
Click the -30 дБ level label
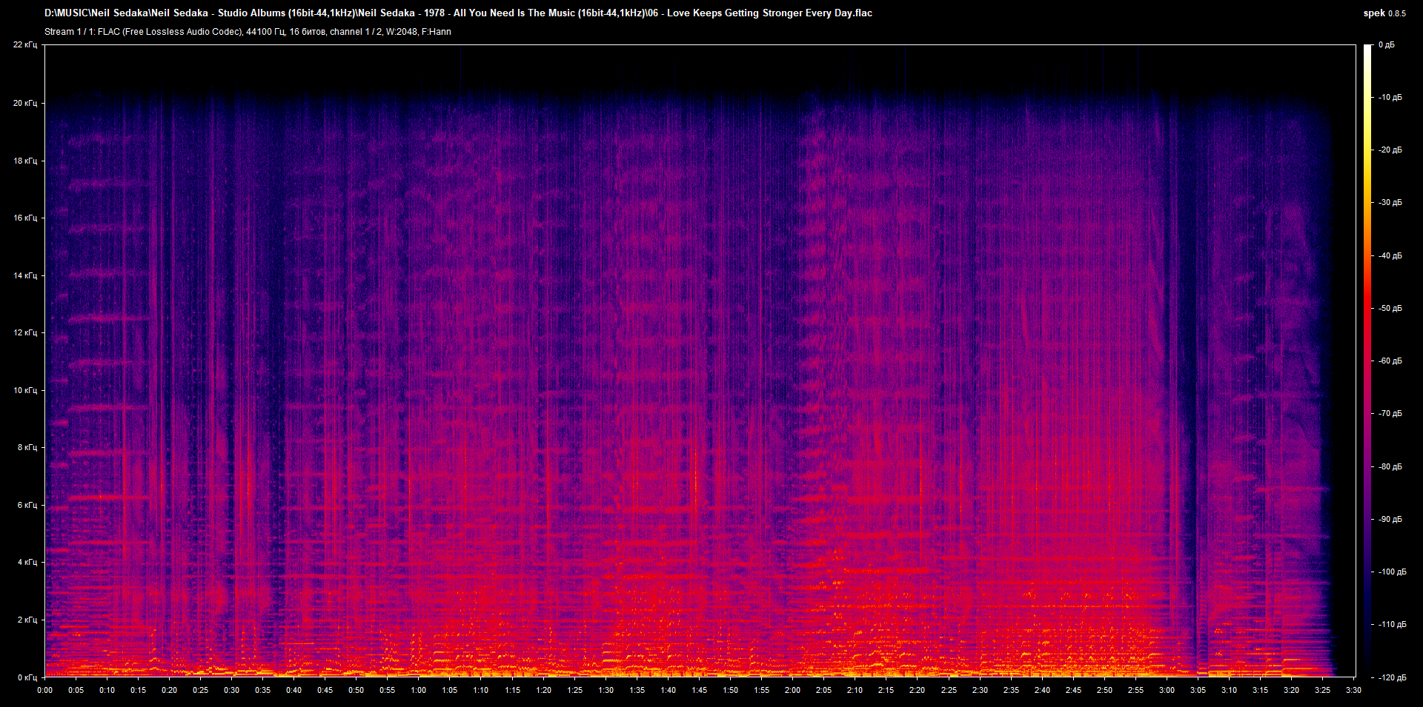point(1390,203)
